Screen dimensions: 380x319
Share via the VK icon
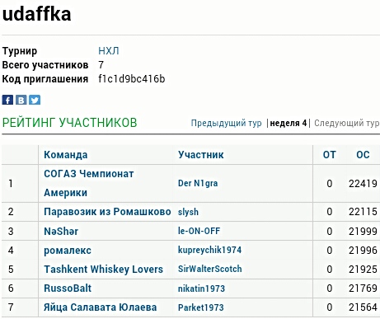click(x=21, y=100)
